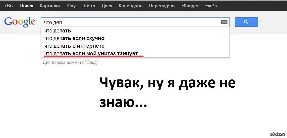The width and height of the screenshot is (287, 138).
Task: Click the blue magnifier search button
Action: coord(246,22)
